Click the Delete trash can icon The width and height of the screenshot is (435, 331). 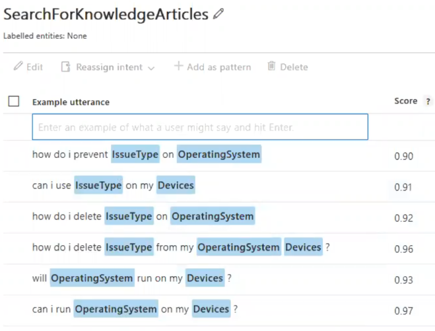[x=271, y=66]
